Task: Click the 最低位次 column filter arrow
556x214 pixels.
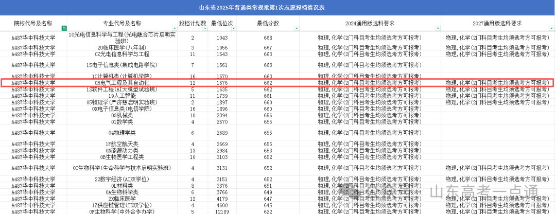Action: point(234,28)
